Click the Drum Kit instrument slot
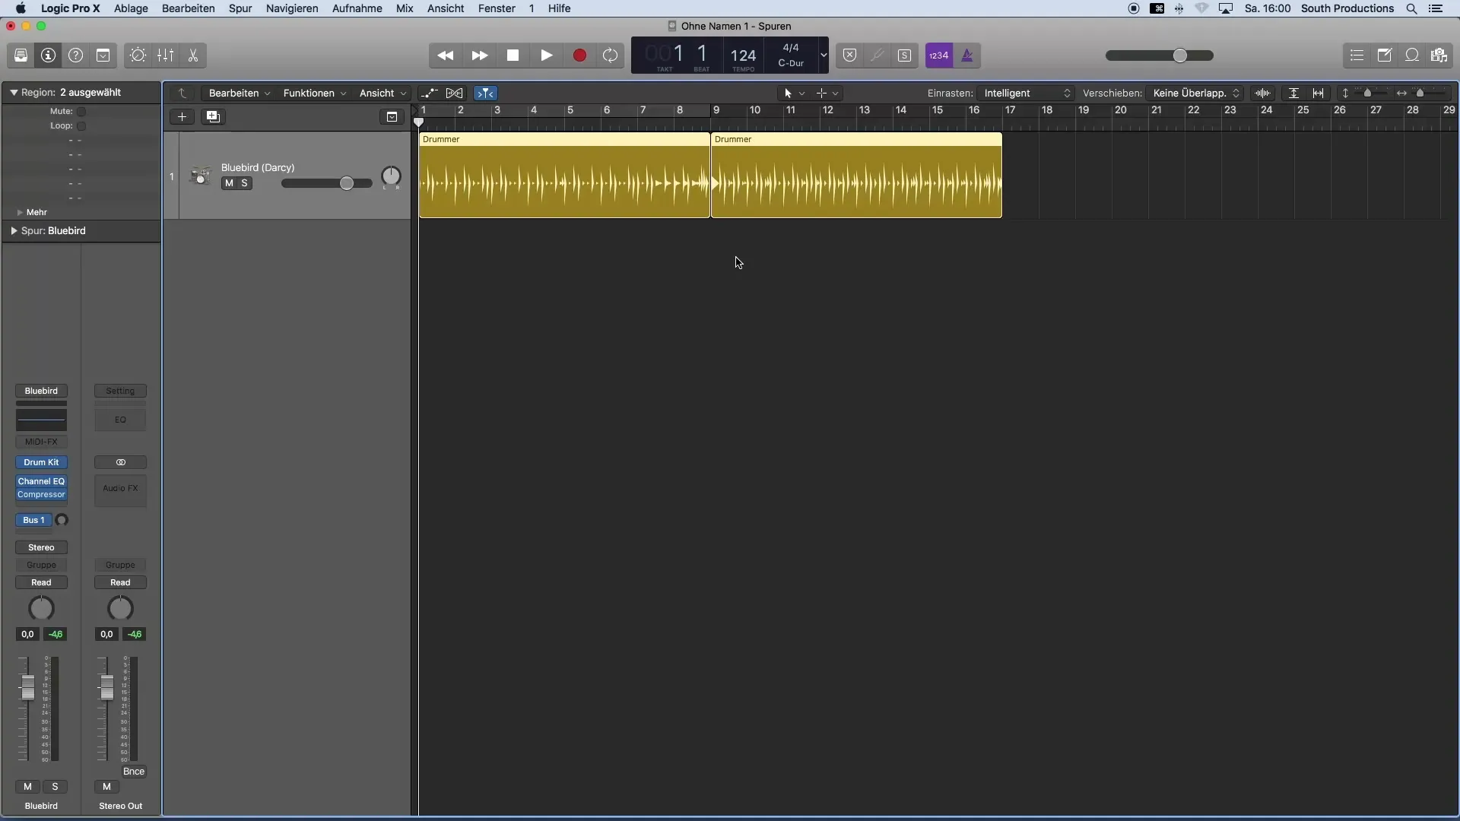The width and height of the screenshot is (1460, 821). point(41,462)
